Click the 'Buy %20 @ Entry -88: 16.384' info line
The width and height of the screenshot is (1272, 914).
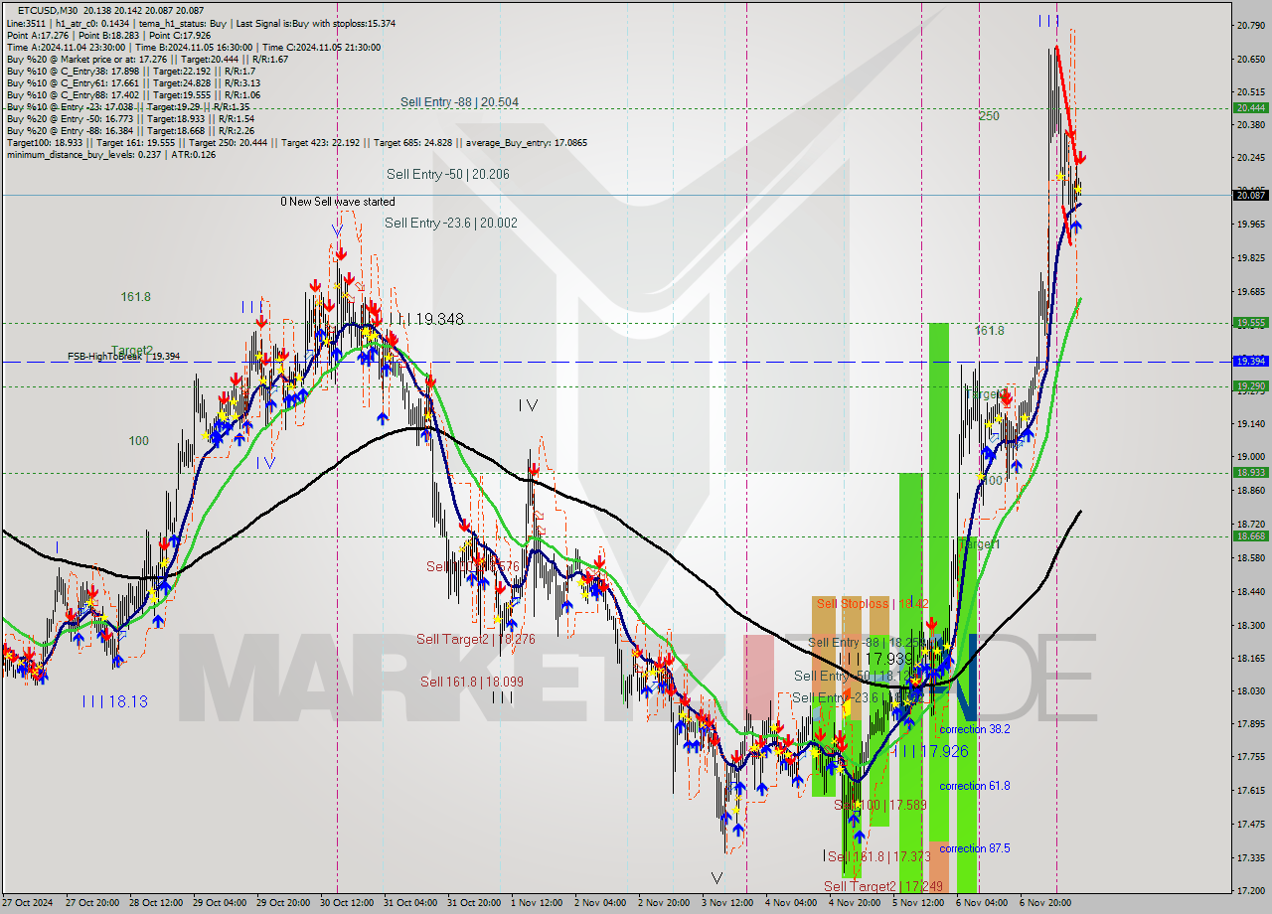pyautogui.click(x=129, y=130)
